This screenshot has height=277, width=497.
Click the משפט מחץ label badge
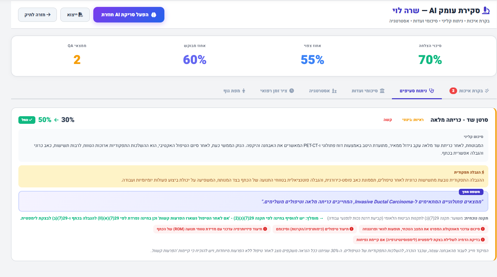click(471, 192)
